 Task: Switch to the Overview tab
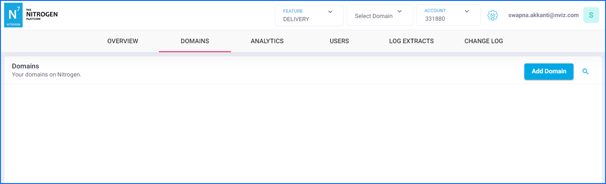click(123, 41)
